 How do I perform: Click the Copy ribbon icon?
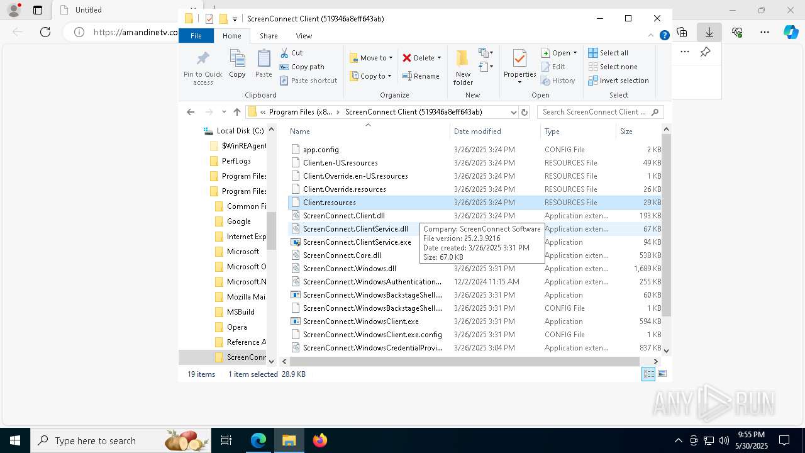point(237,64)
